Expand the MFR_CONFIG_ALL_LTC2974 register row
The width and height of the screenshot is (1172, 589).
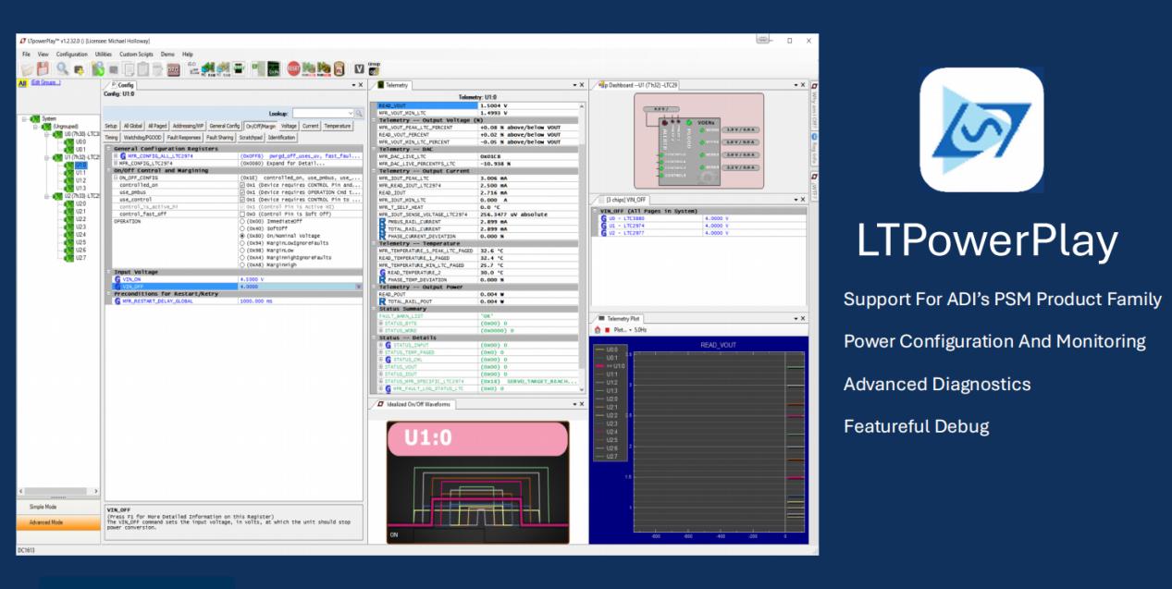[x=117, y=156]
